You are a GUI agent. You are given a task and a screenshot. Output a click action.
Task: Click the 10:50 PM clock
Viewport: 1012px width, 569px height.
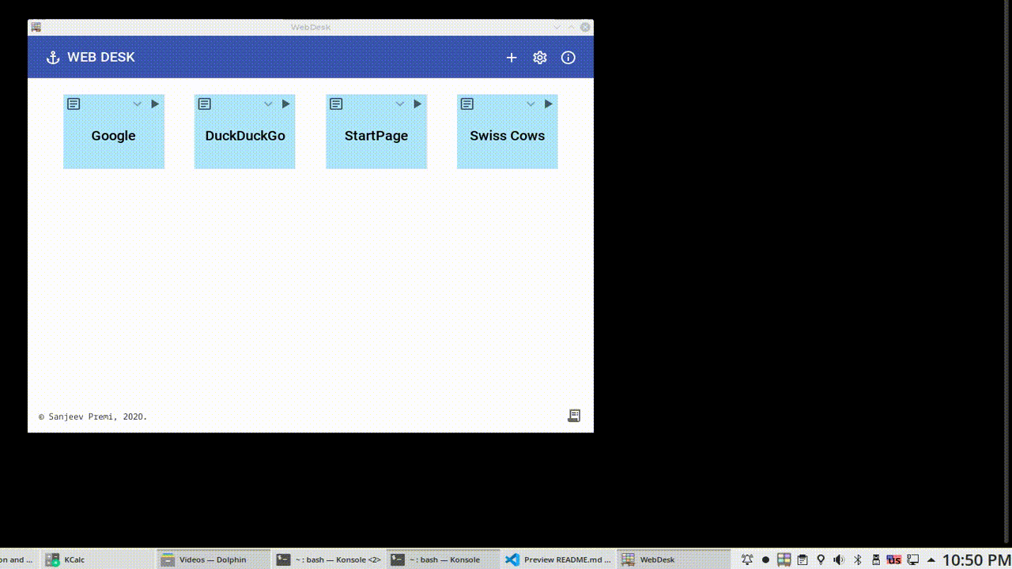click(x=976, y=560)
